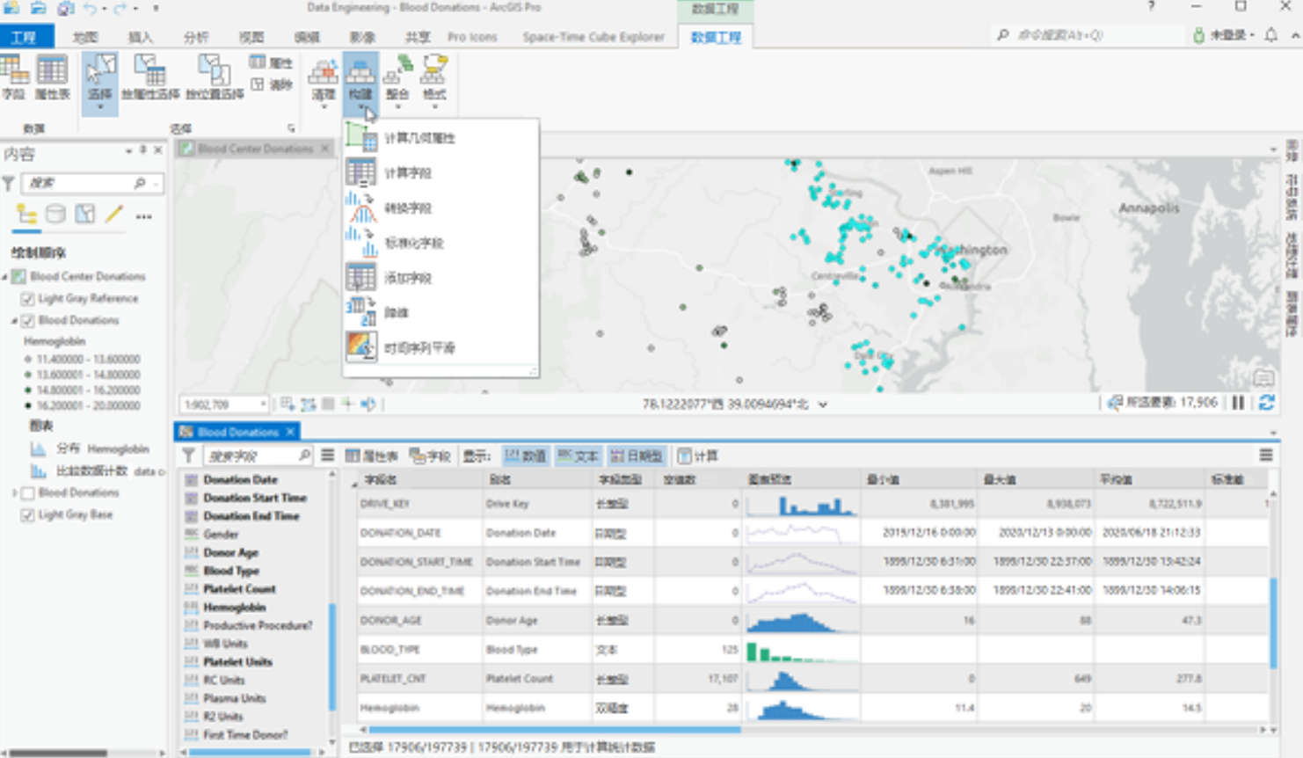Toggle 数值 numeric fields display
Viewport: 1303px width, 758px height.
(x=526, y=456)
